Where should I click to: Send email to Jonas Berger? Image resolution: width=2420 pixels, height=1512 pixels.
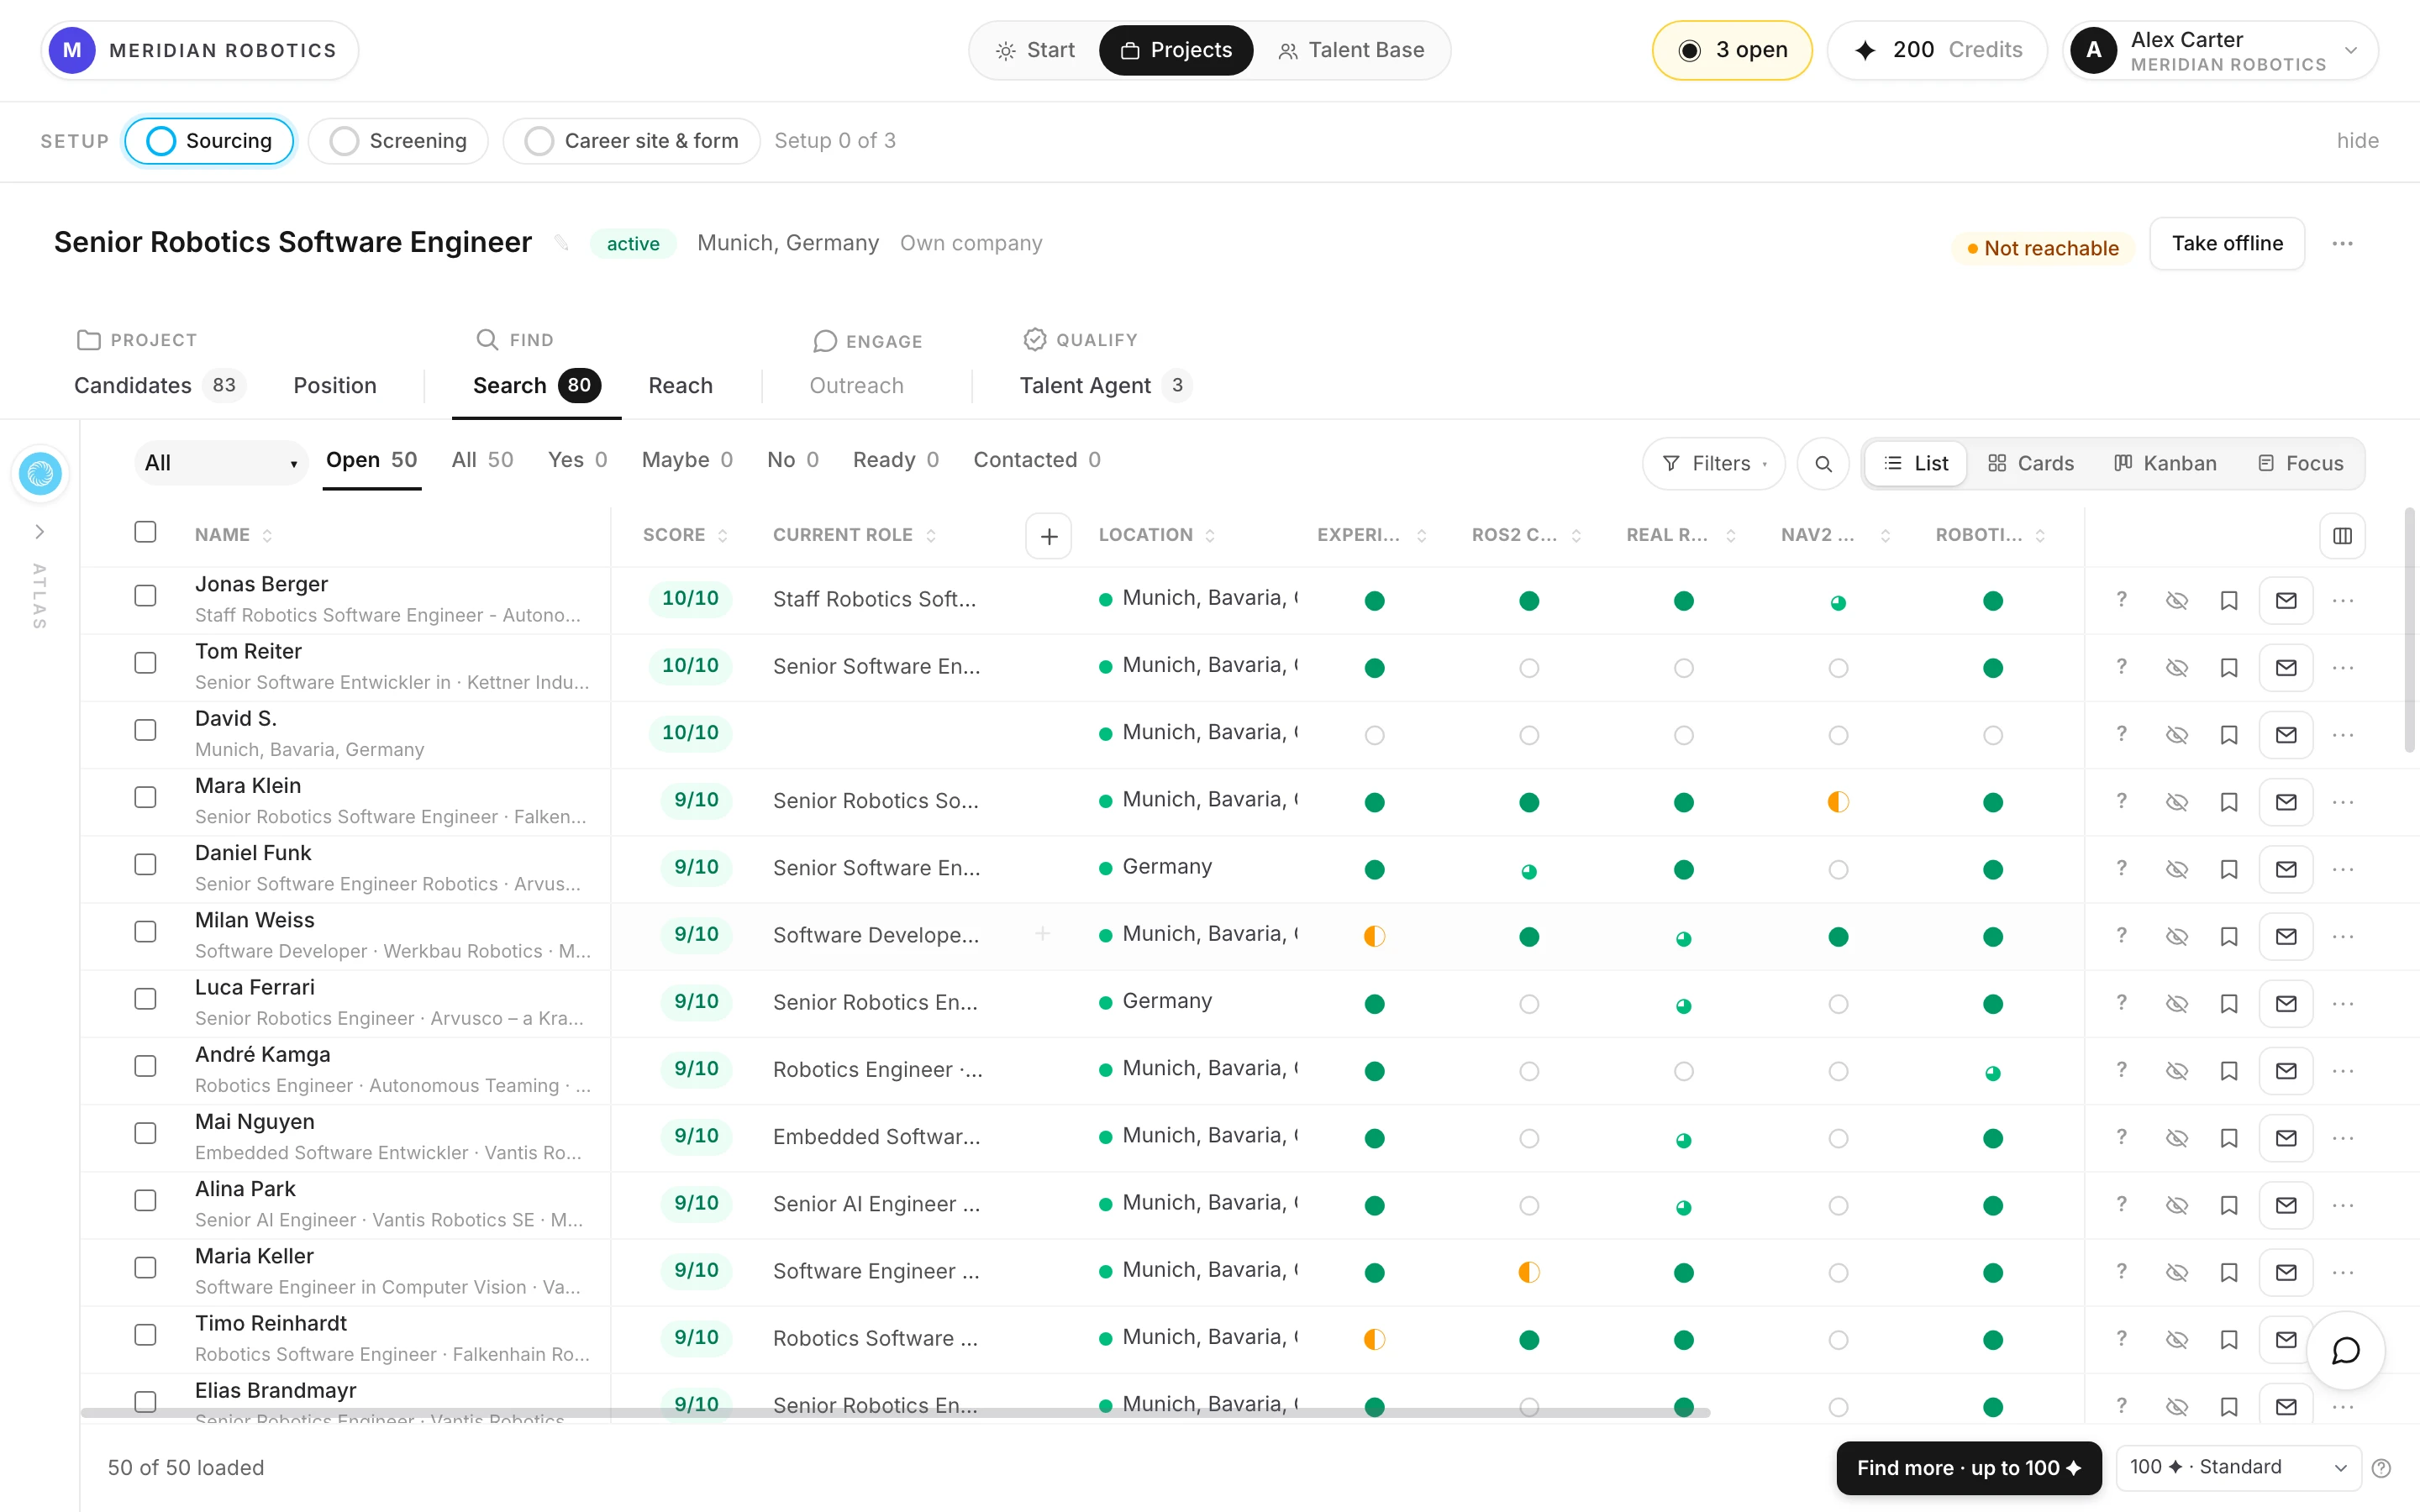point(2286,600)
